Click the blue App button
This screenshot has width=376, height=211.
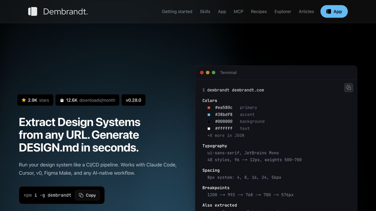tap(334, 11)
